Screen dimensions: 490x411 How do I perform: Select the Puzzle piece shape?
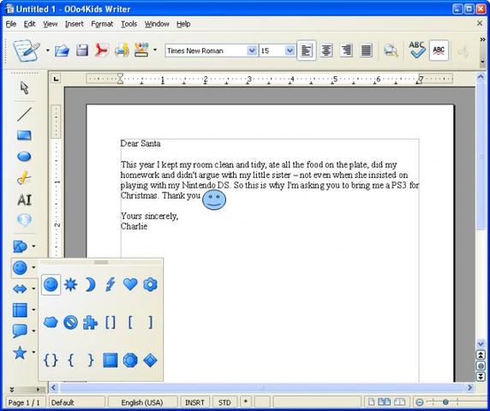[x=90, y=322]
